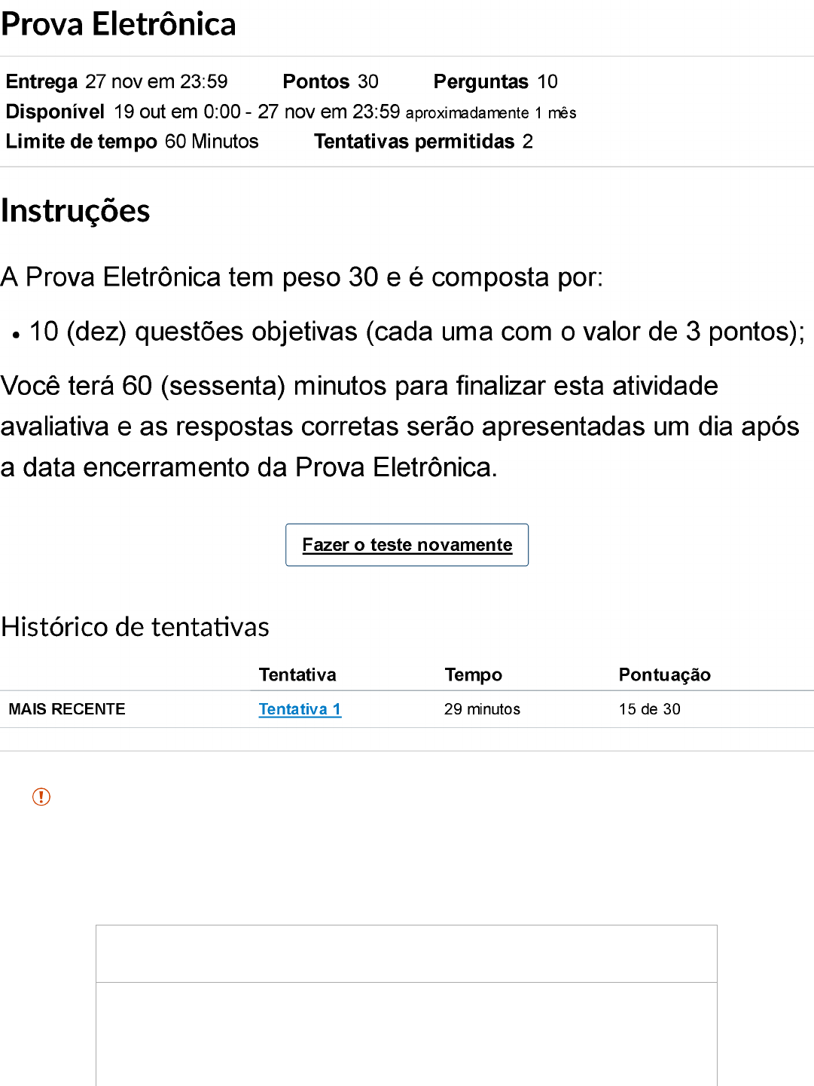Click the Histórico de tentativas heading
Image resolution: width=814 pixels, height=1086 pixels.
click(136, 627)
